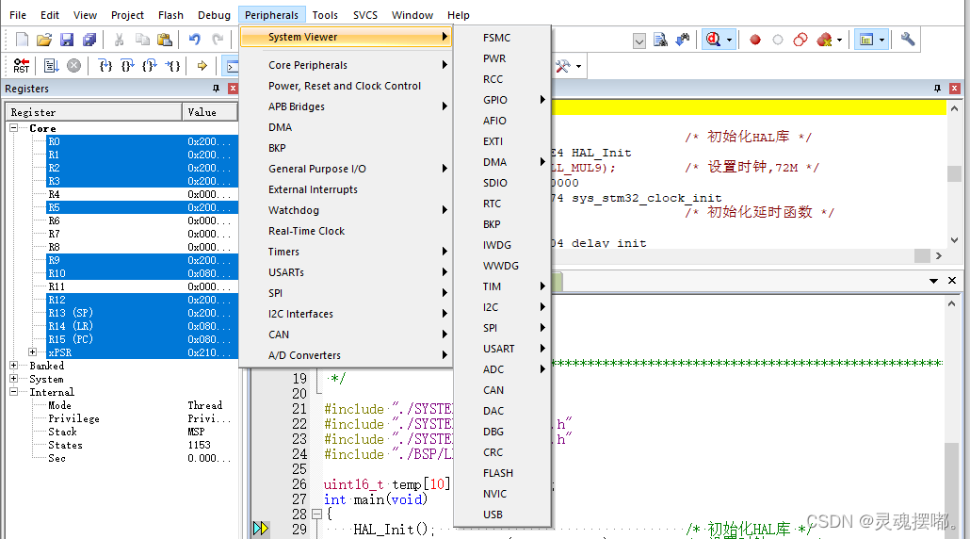Open the USART submenu entry
Image resolution: width=970 pixels, height=539 pixels.
[502, 349]
